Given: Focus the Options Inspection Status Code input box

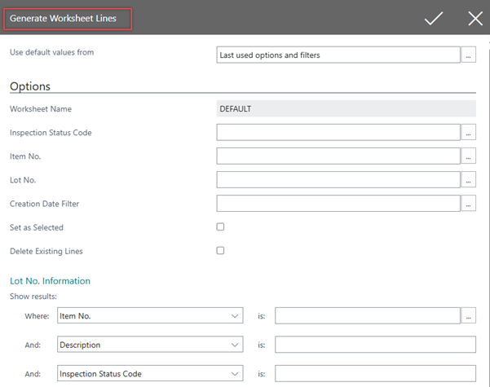Looking at the screenshot, I should [x=338, y=132].
